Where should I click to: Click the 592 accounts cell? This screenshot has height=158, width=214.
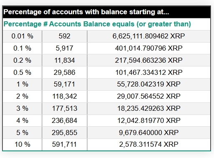(x=64, y=36)
